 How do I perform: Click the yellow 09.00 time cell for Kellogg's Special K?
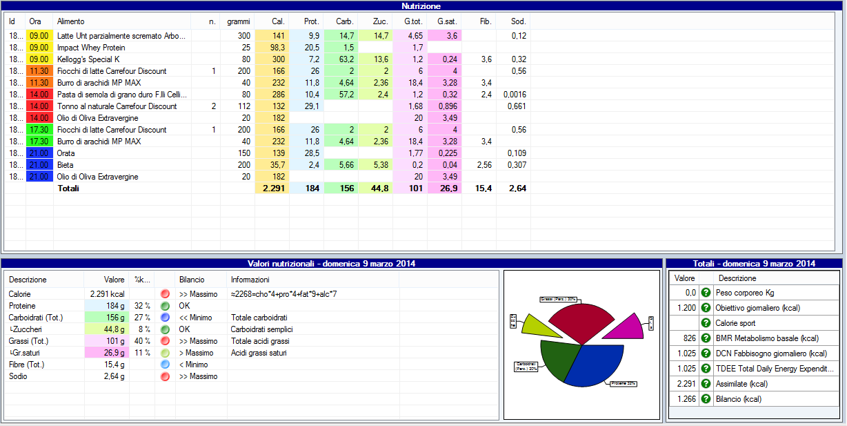[39, 59]
